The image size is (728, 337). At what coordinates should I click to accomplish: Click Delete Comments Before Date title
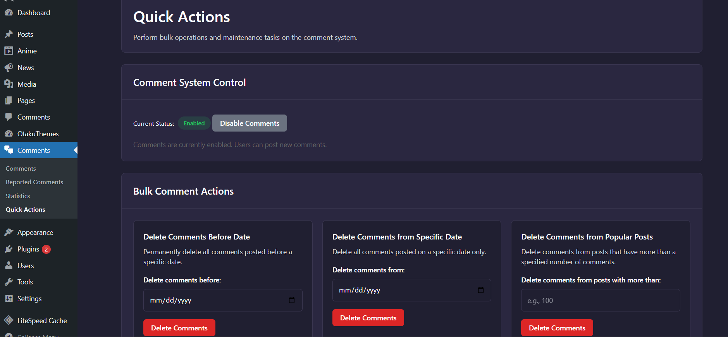(196, 237)
